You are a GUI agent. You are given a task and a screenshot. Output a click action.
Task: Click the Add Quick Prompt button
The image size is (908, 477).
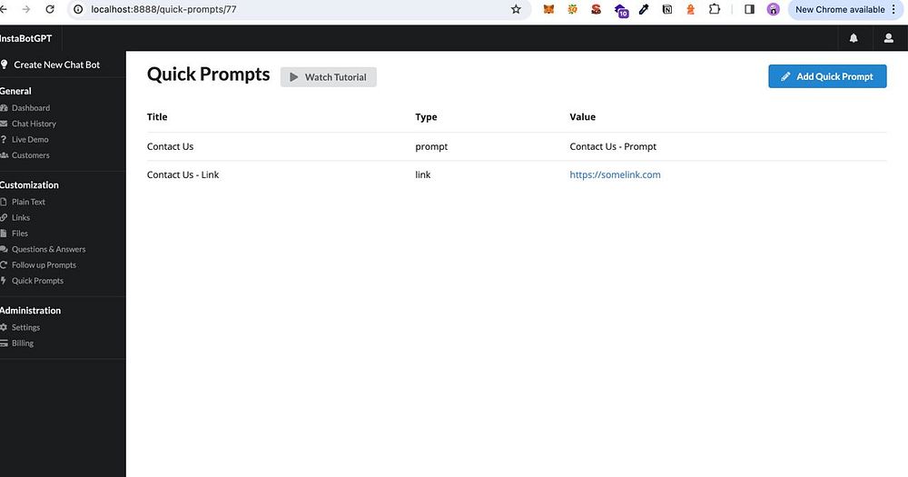827,76
